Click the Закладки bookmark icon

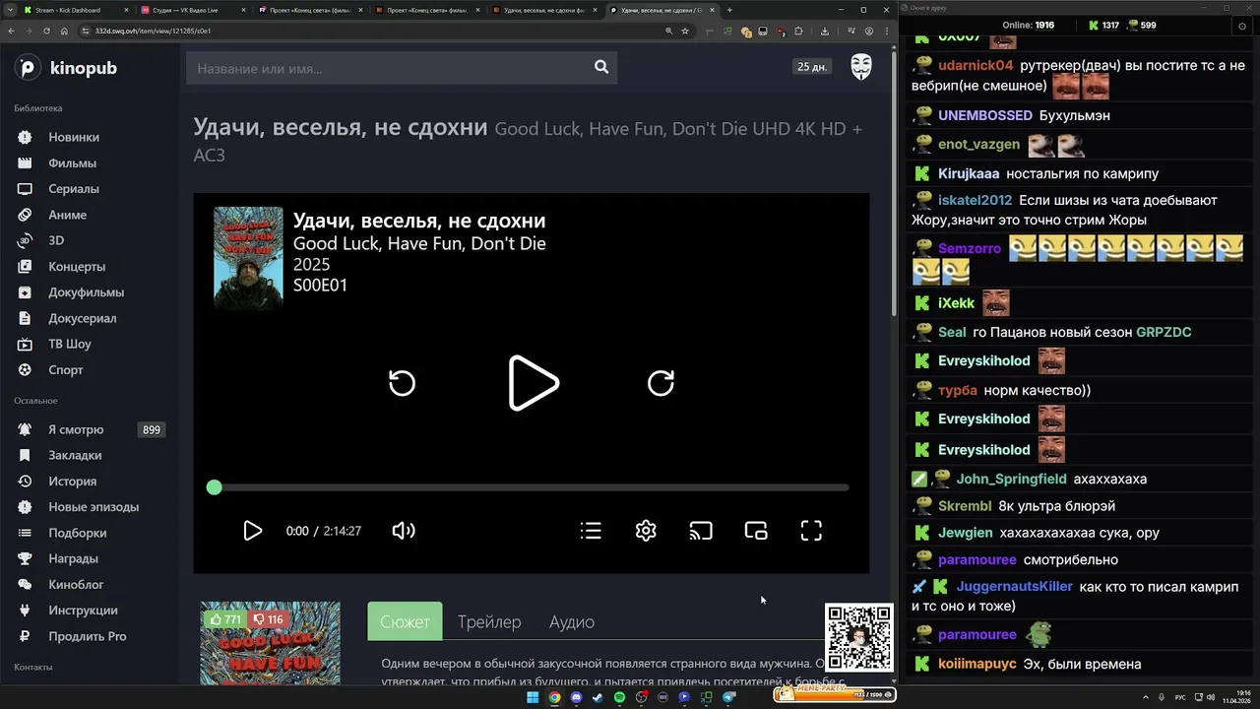pos(26,455)
